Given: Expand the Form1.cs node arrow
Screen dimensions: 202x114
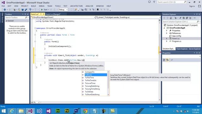Looking at the screenshot, I should coord(167,39).
